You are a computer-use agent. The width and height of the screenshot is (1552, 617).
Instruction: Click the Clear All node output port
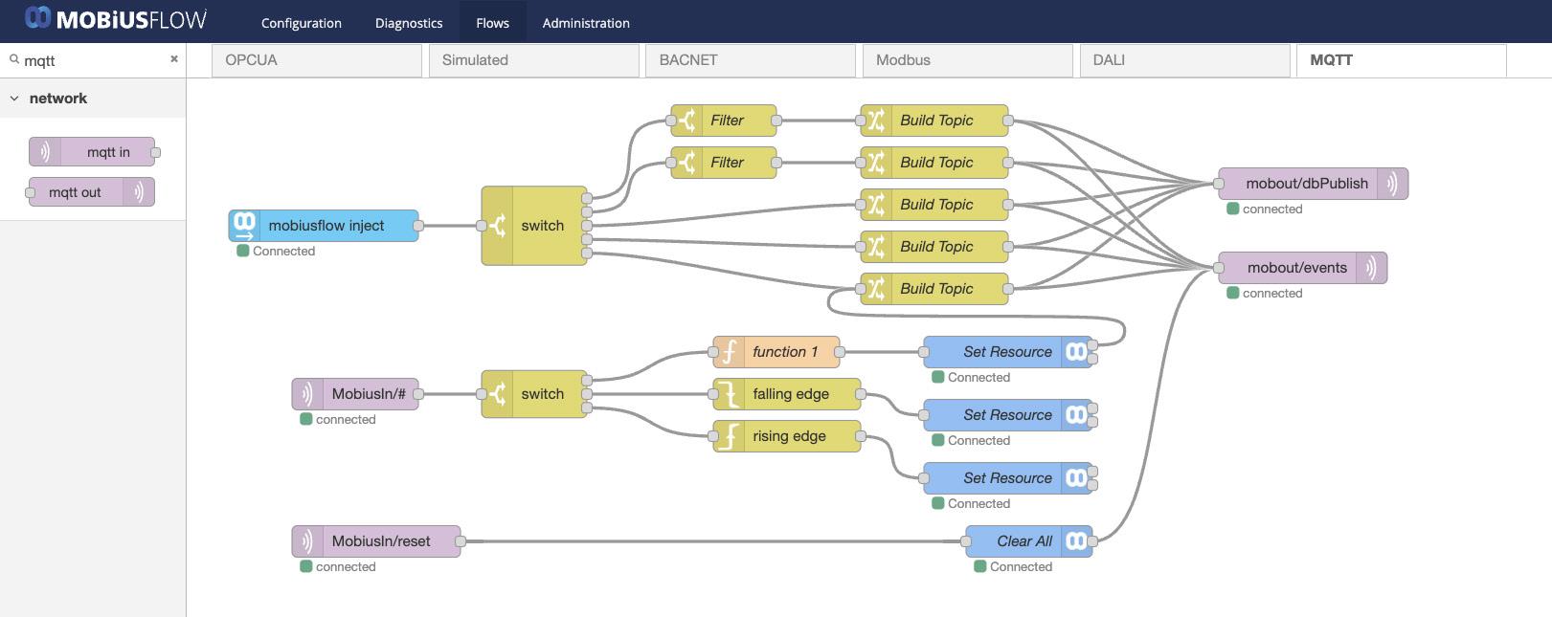(1092, 541)
